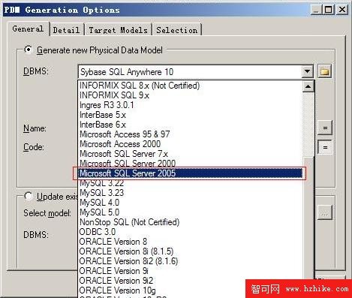Open the Selection tab
Viewport: 352px width, 298px height.
point(177,30)
